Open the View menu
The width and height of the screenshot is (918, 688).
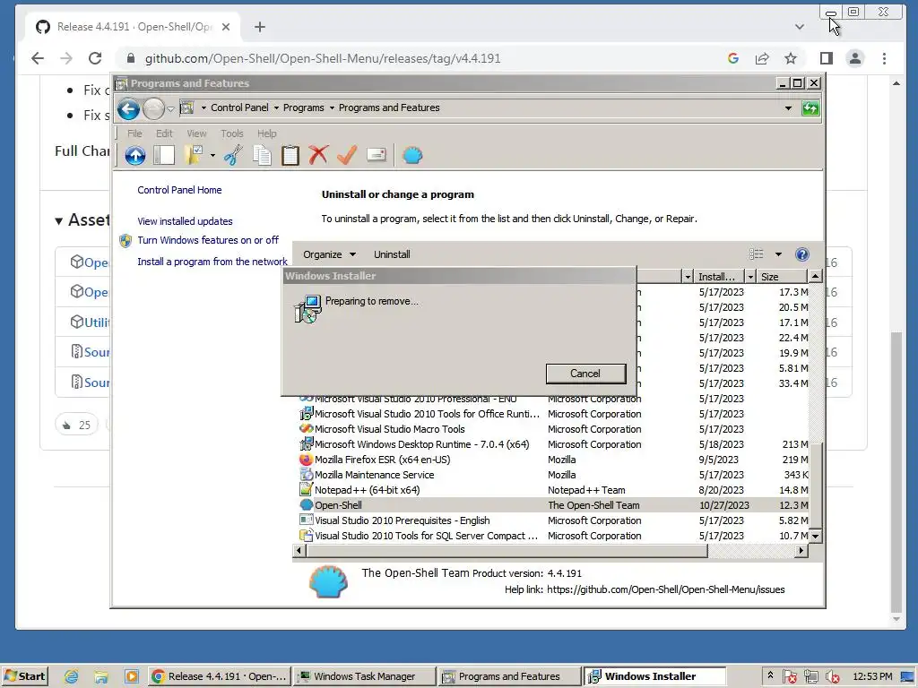196,133
